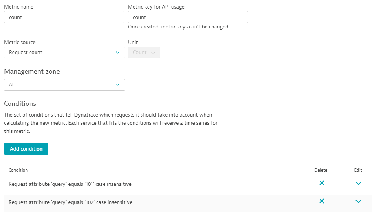Click the Management zone heading
The width and height of the screenshot is (378, 215).
tap(32, 71)
